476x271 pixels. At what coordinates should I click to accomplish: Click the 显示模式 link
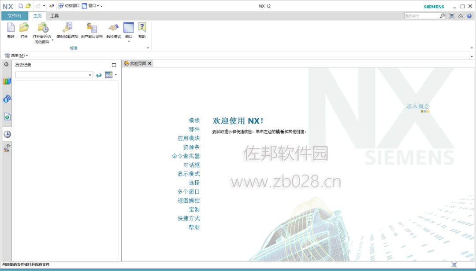(189, 174)
